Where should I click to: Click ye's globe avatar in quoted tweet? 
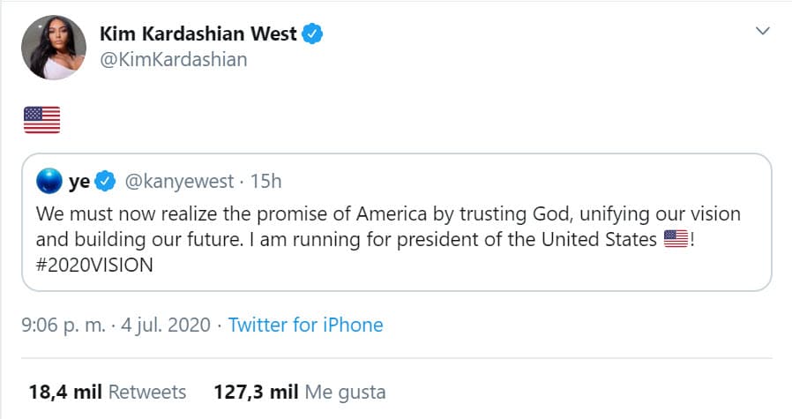coord(49,181)
